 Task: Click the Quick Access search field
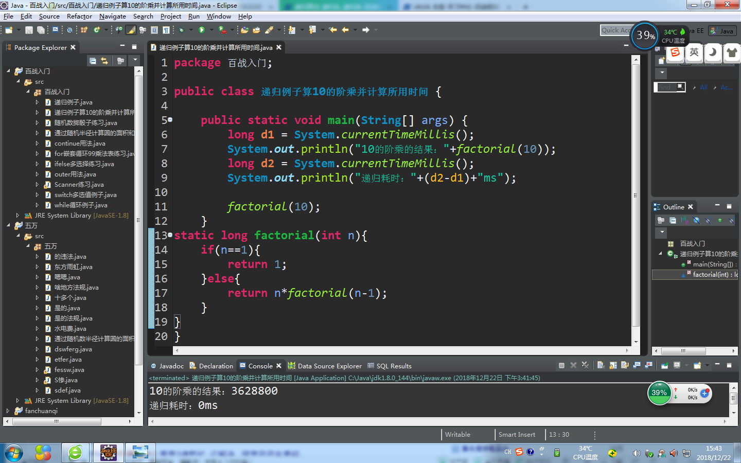click(x=615, y=30)
